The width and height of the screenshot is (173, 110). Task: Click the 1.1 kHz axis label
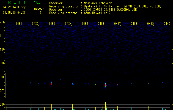(2, 36)
